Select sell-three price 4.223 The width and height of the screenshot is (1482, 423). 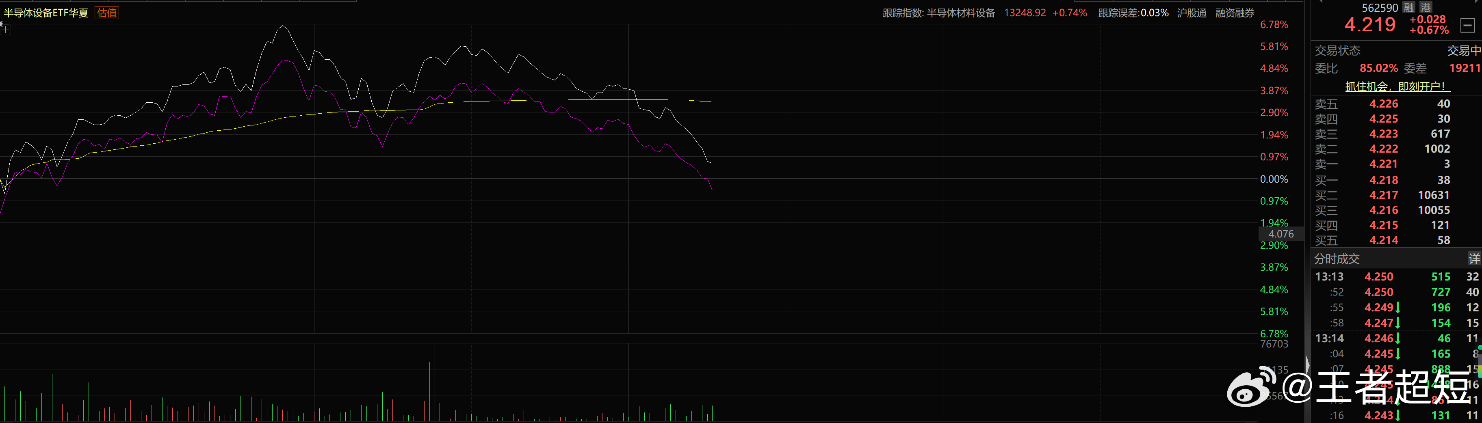(1384, 134)
